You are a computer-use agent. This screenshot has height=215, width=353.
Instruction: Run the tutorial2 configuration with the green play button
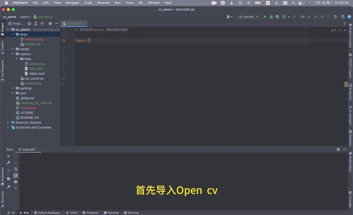265,17
